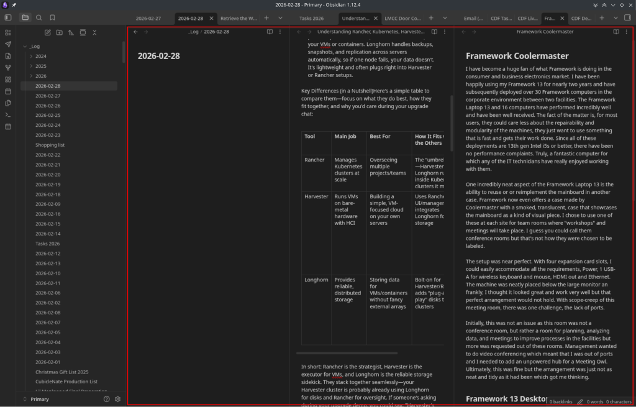
Task: Add new tab in first tab group
Action: pos(266,18)
